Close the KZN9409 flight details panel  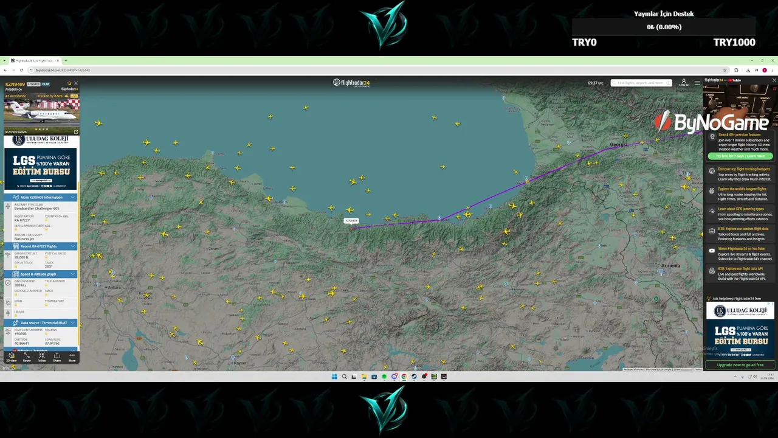76,83
